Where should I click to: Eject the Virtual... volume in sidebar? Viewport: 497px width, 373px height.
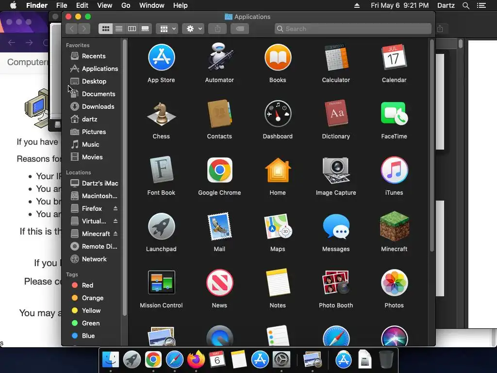point(116,221)
